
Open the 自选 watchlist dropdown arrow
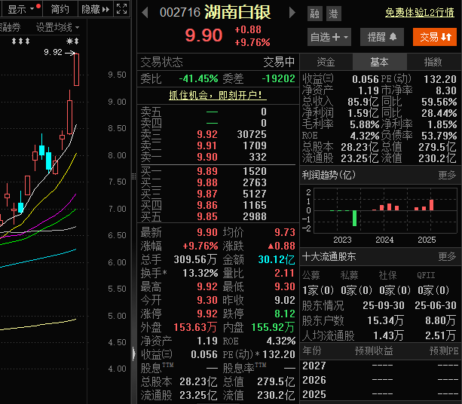tap(346, 37)
